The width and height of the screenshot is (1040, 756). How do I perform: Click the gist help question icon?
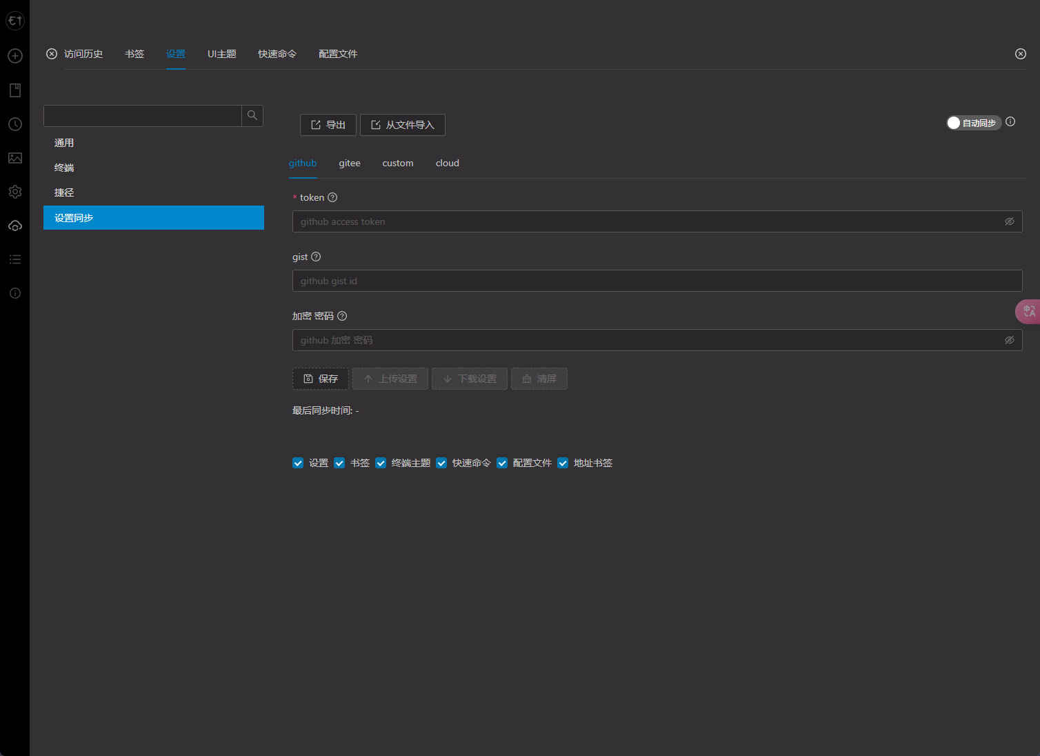[316, 257]
